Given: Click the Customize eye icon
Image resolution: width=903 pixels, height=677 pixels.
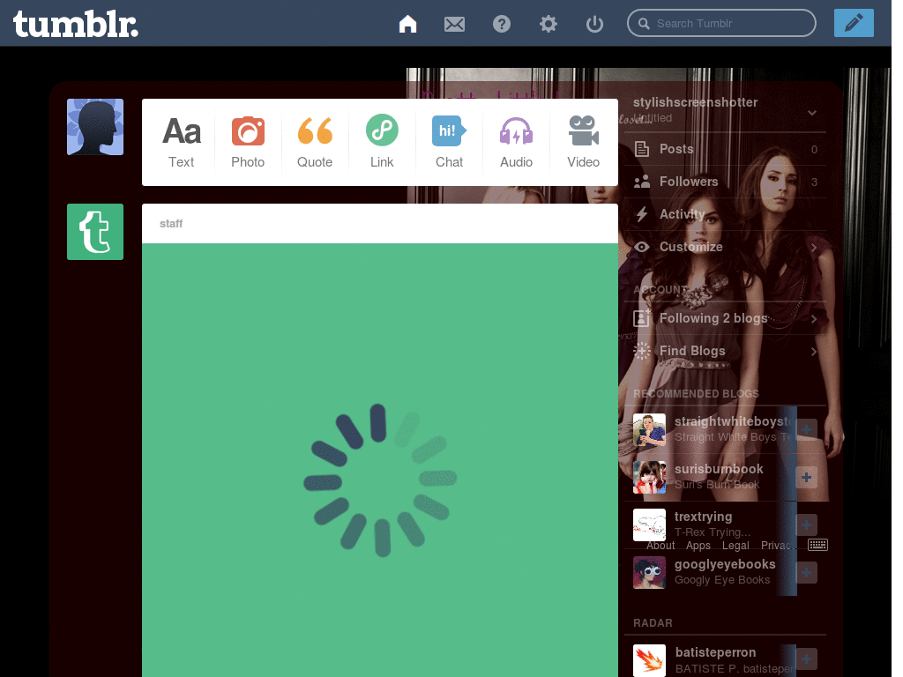Looking at the screenshot, I should [x=642, y=247].
